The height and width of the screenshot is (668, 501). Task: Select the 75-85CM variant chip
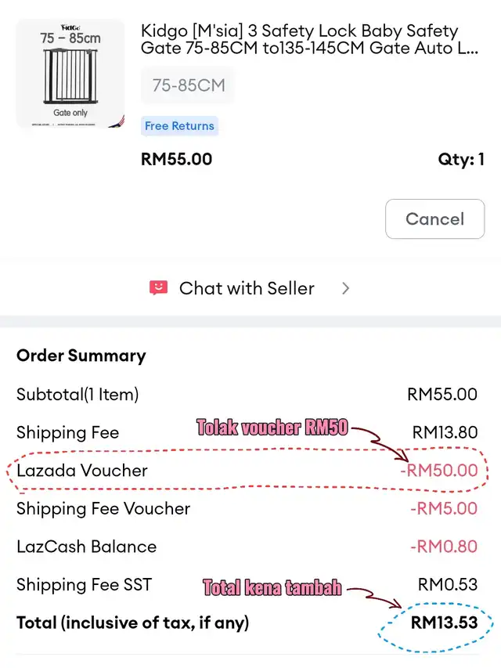click(188, 85)
